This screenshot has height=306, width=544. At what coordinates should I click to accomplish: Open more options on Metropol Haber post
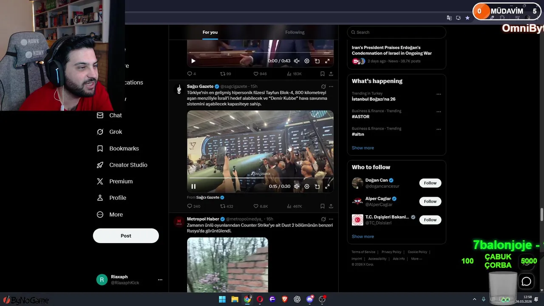[331, 219]
